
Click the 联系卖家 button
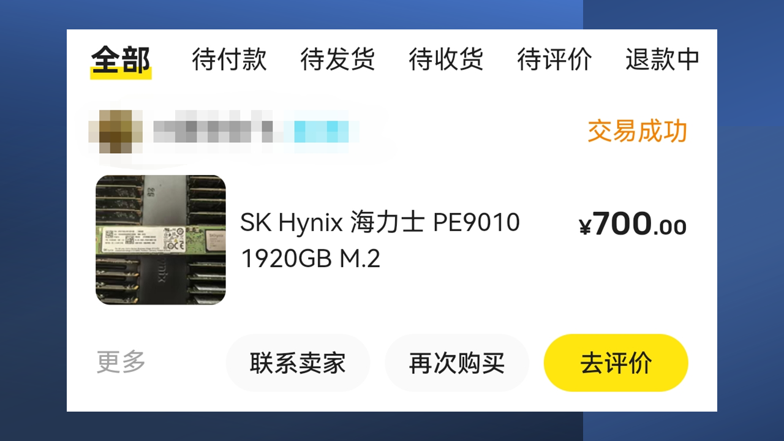point(298,363)
